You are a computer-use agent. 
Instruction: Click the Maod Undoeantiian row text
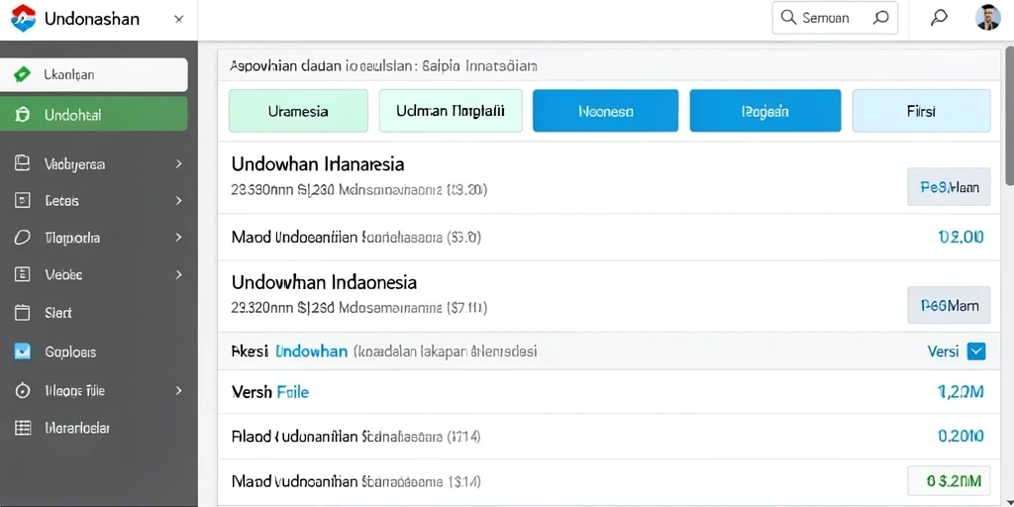[355, 238]
